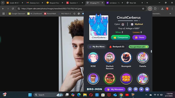
Task: Open the Reveal Math bookmark
Action: point(50,14)
